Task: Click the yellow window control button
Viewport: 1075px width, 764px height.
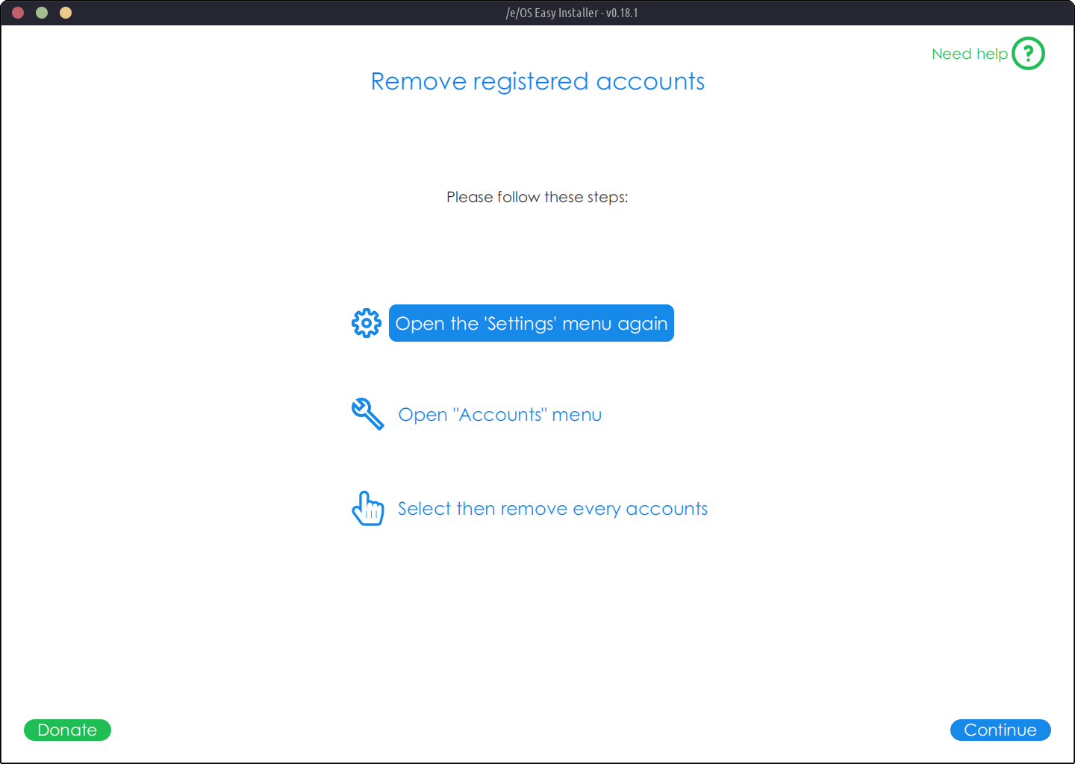Action: [66, 13]
